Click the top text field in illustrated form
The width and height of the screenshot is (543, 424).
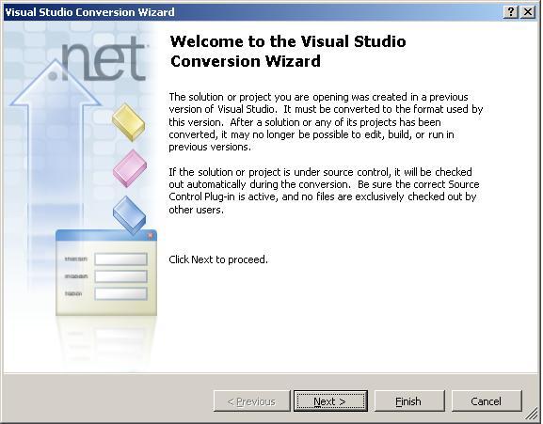[x=120, y=259]
